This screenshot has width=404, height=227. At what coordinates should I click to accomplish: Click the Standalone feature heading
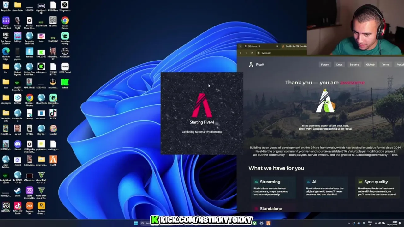coord(271,209)
